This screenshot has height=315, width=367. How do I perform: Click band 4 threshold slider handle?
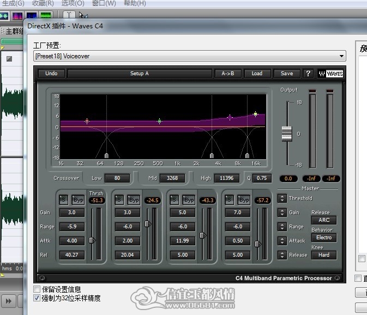point(258,244)
